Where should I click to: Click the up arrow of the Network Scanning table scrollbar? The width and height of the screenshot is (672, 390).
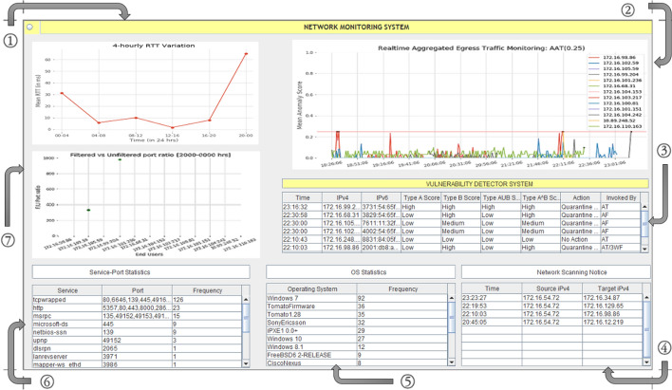pos(646,297)
